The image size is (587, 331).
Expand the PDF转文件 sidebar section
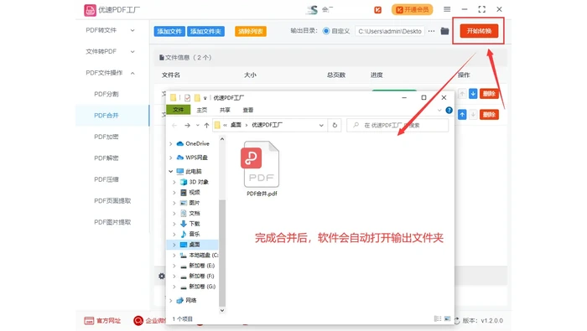[x=132, y=30]
